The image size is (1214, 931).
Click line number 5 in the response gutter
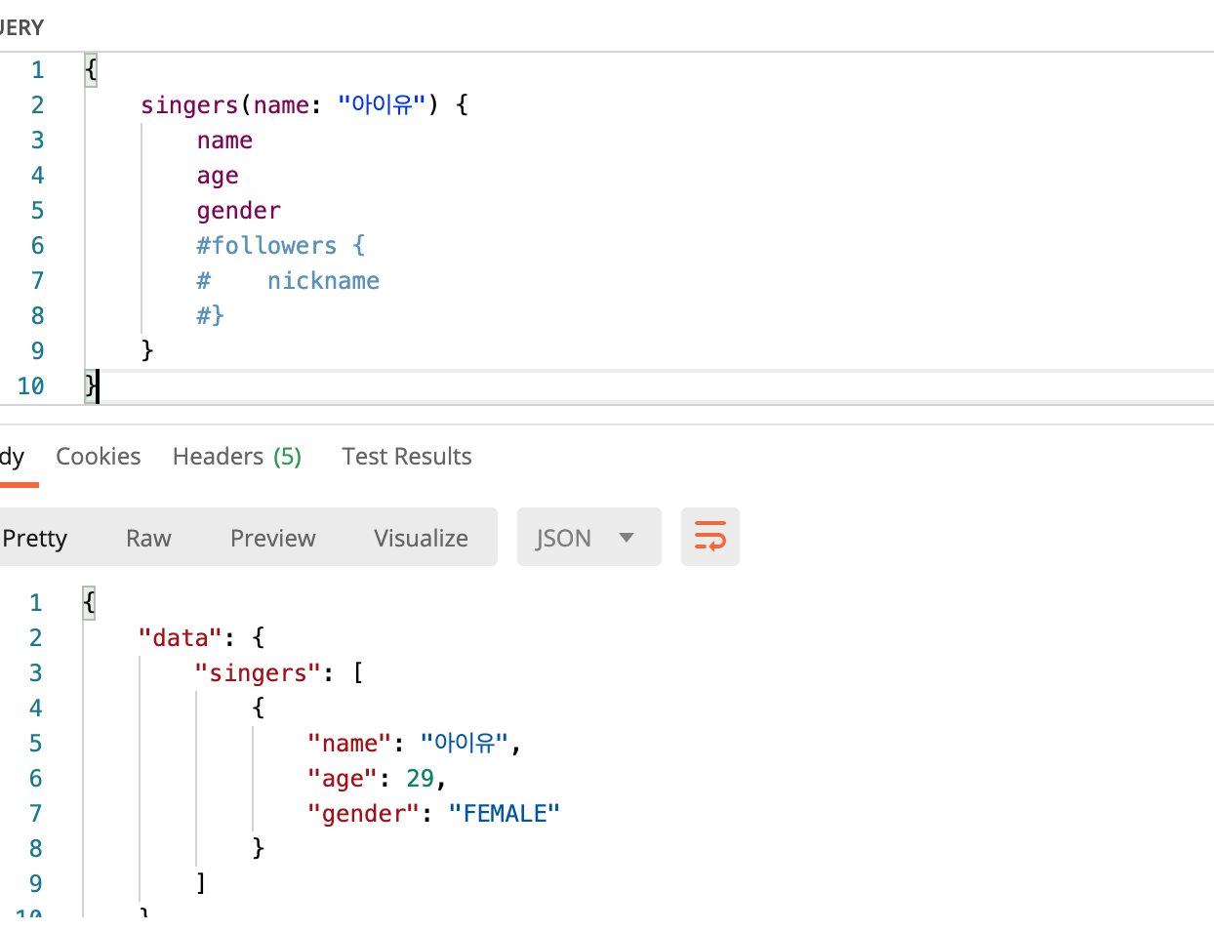click(x=36, y=744)
